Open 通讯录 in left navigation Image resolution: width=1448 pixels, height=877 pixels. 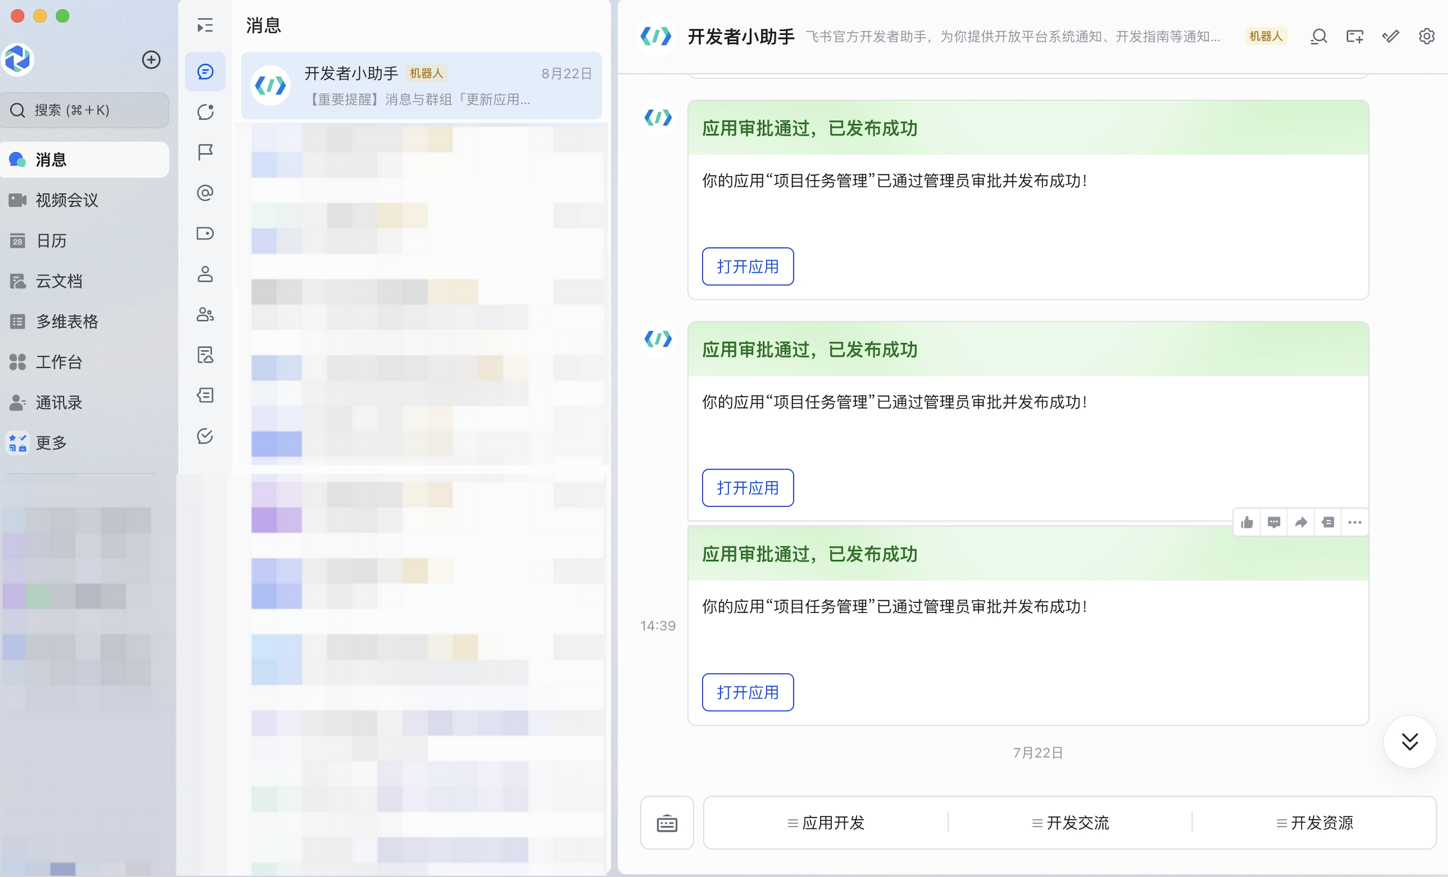point(85,403)
